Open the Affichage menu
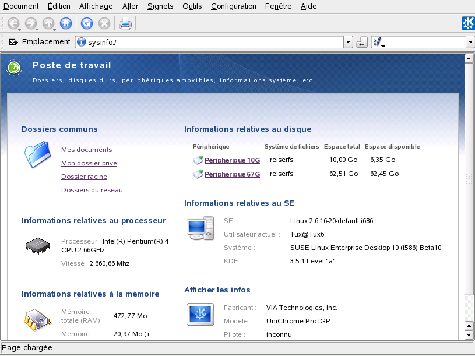This screenshot has height=356, width=475. 96,6
